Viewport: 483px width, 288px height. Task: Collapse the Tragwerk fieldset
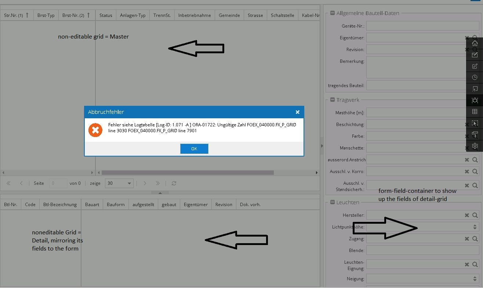(x=332, y=100)
